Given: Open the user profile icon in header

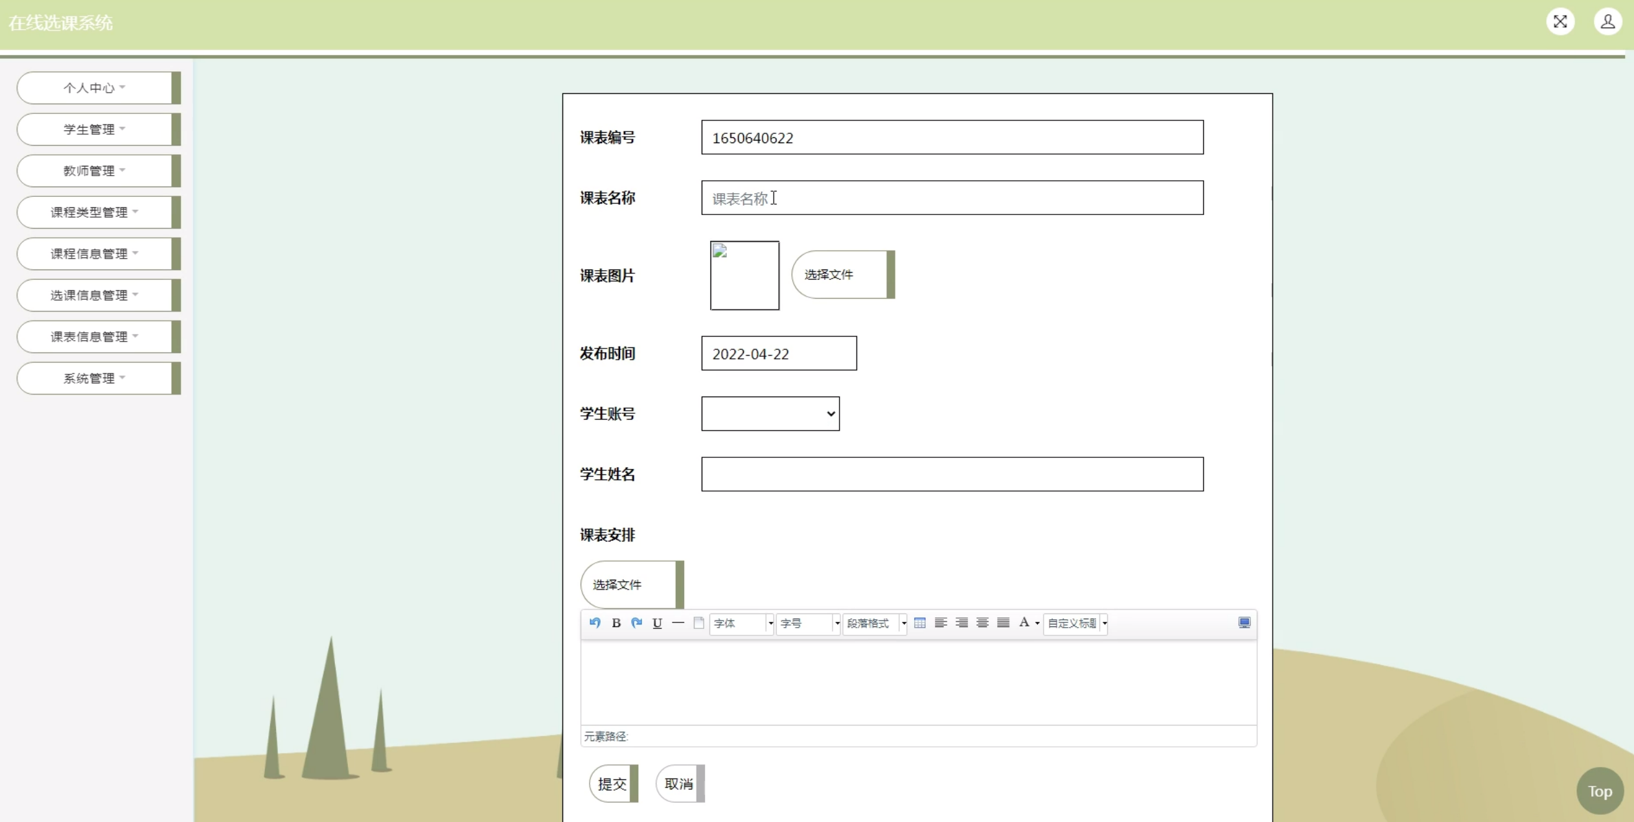Looking at the screenshot, I should pos(1607,21).
